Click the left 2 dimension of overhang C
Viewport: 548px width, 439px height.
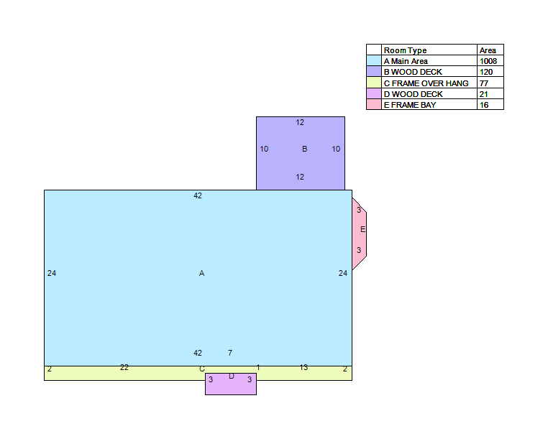point(50,369)
